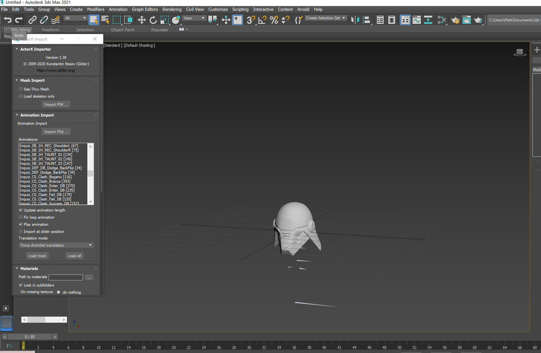Open the Scripting menu
The image size is (541, 353).
(240, 9)
